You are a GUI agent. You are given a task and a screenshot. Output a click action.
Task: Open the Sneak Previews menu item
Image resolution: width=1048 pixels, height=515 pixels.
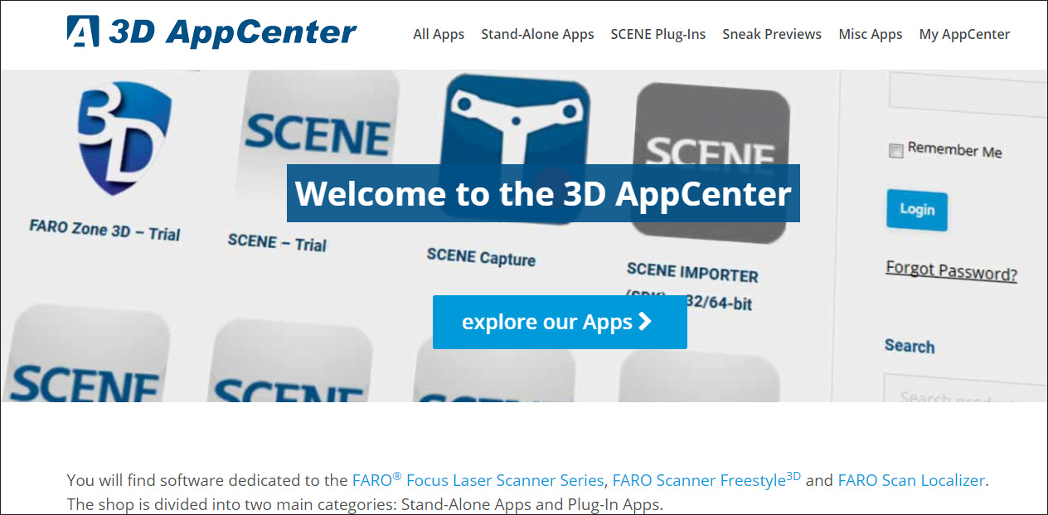pyautogui.click(x=772, y=34)
